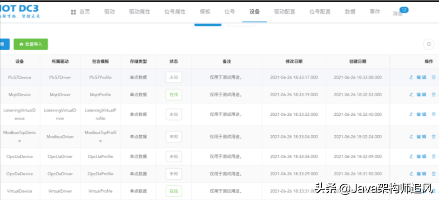
Task: Select the VirtualDevice name cell
Action: 20,191
